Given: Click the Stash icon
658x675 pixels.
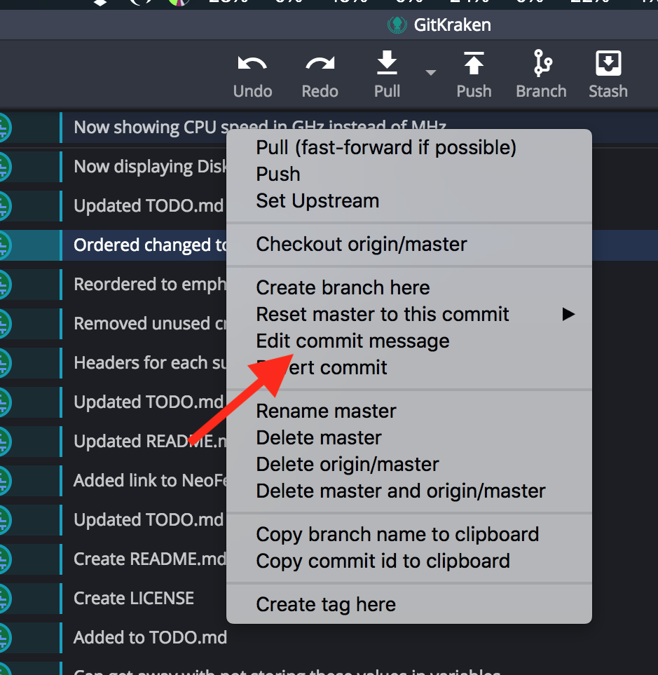Looking at the screenshot, I should (x=608, y=67).
